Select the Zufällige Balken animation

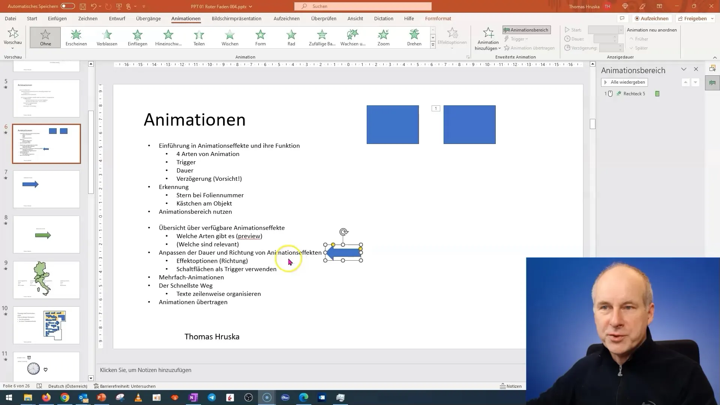click(322, 37)
